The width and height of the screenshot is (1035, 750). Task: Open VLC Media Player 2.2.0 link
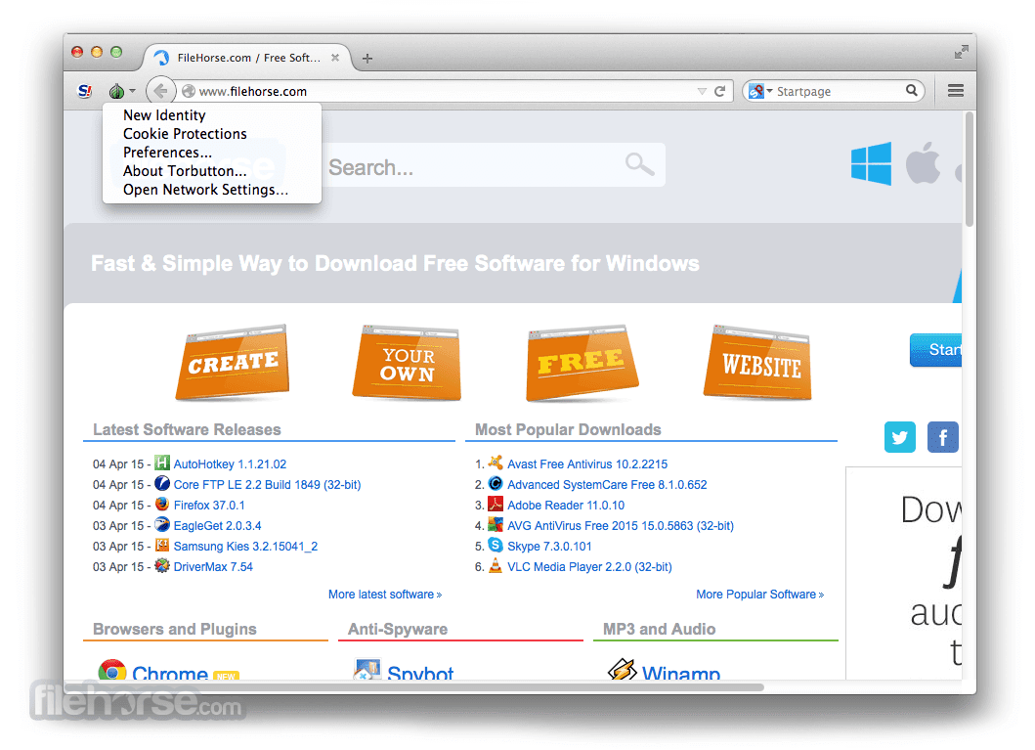click(589, 566)
